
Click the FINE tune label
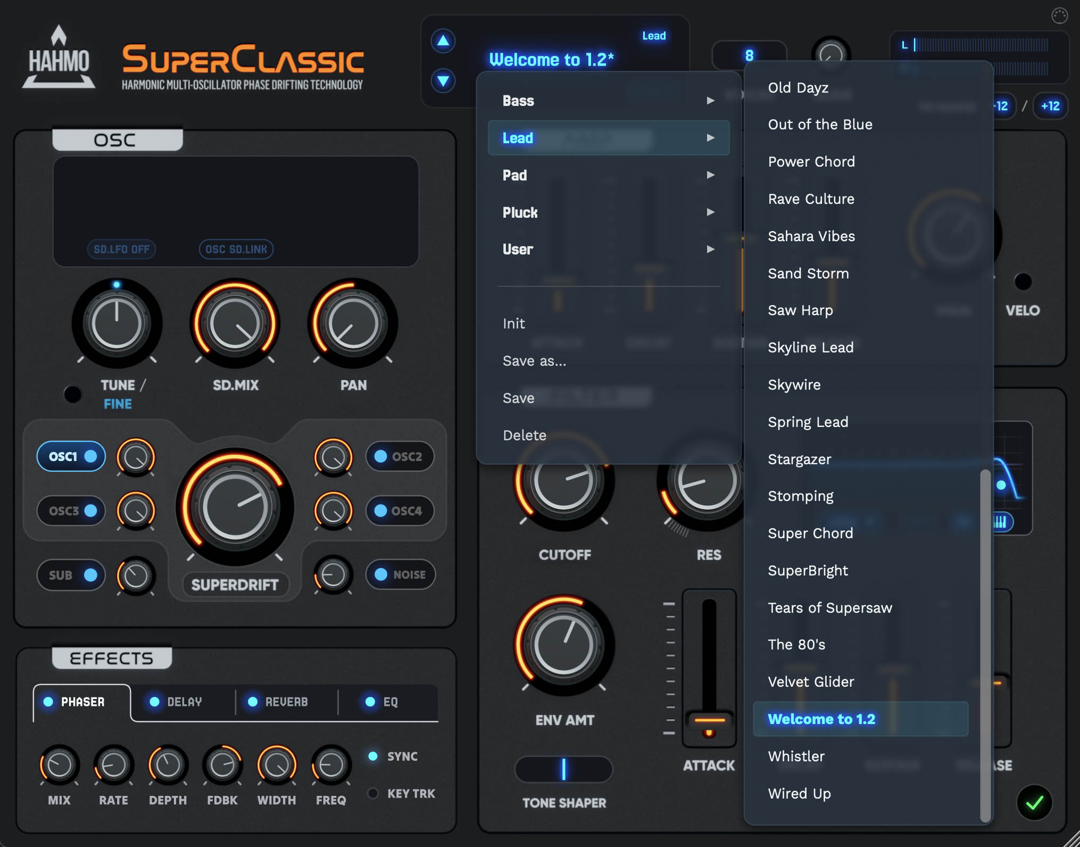(x=118, y=404)
